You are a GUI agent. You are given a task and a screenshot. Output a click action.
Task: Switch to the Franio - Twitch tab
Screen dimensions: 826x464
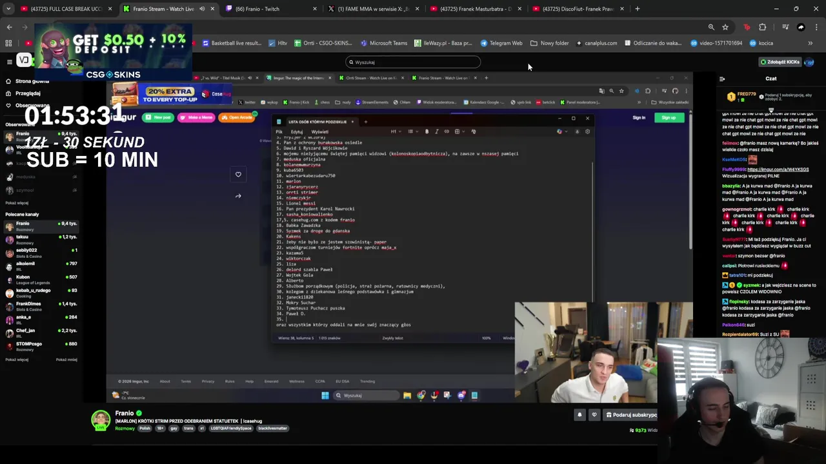[271, 9]
